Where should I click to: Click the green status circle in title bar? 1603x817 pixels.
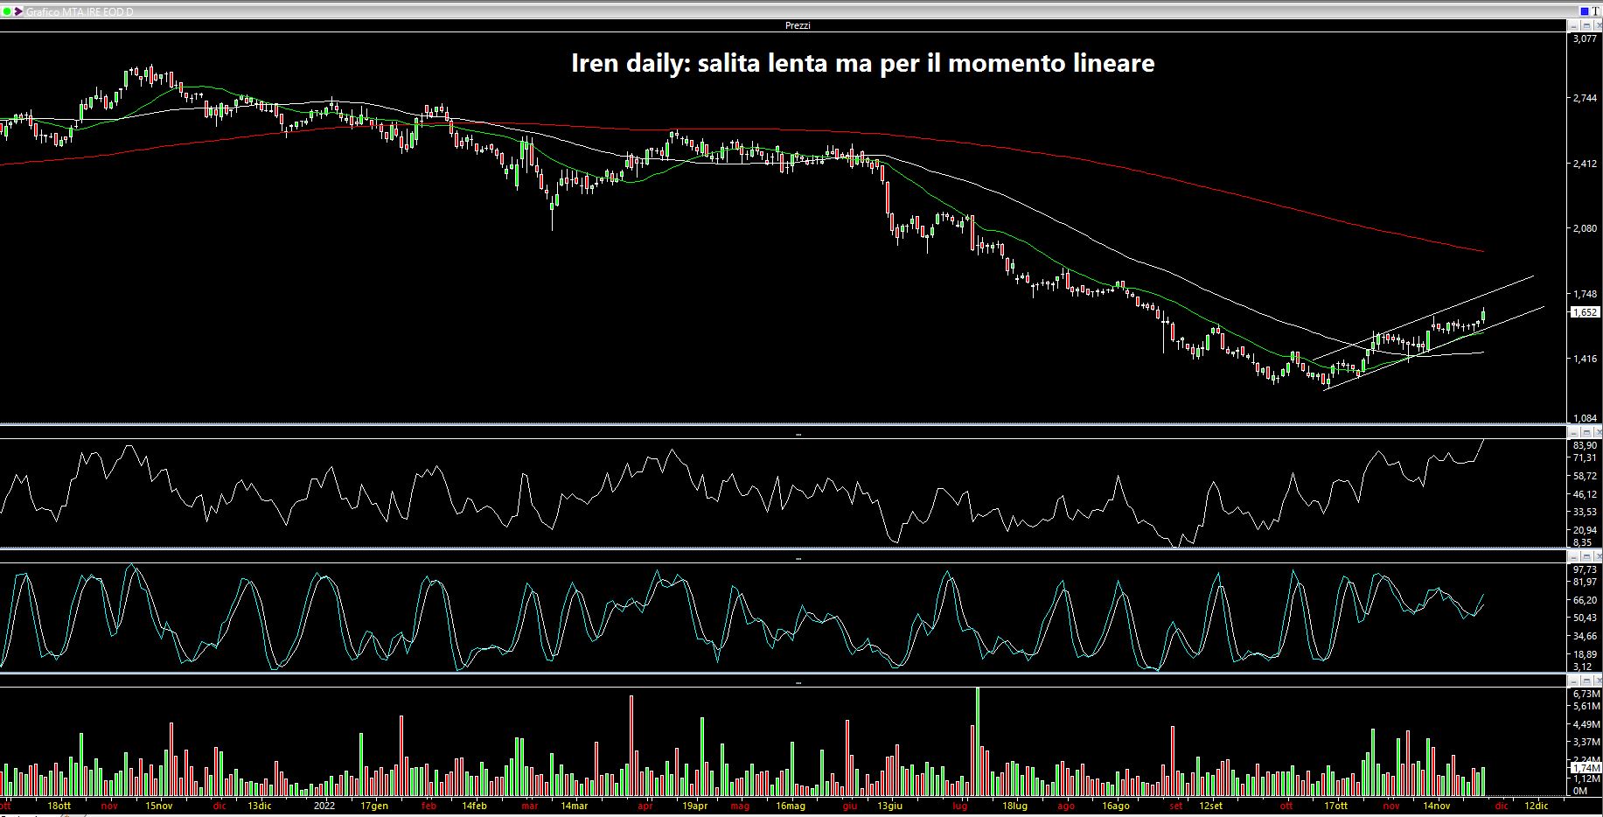click(x=7, y=11)
